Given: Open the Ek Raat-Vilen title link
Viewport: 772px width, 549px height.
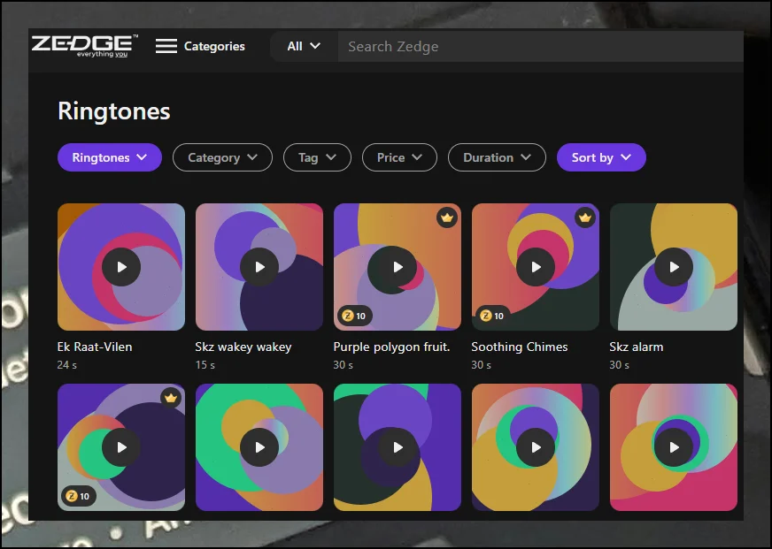Looking at the screenshot, I should [95, 347].
